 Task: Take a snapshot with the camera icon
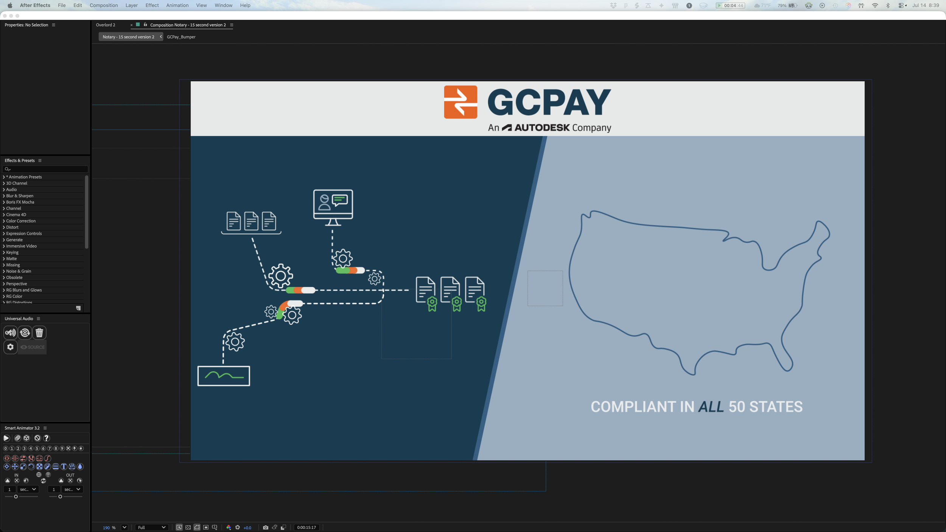click(x=266, y=527)
